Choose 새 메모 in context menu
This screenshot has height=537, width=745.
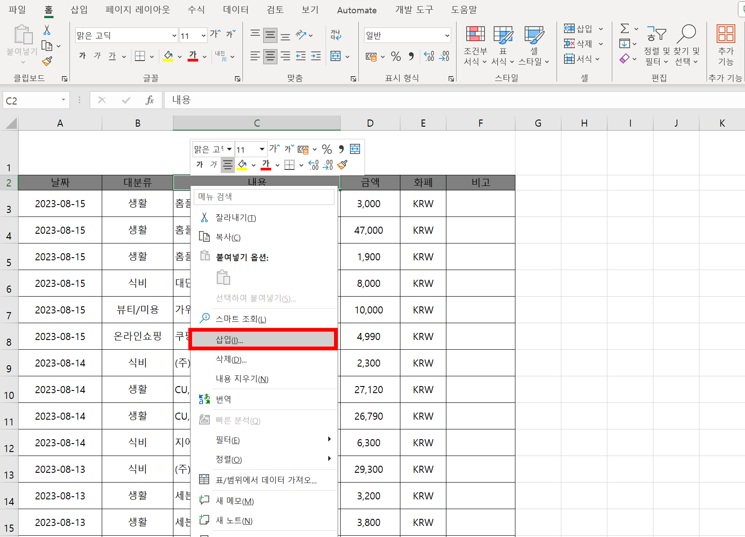click(264, 501)
